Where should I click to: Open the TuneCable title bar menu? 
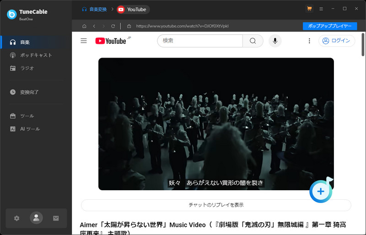tap(321, 9)
